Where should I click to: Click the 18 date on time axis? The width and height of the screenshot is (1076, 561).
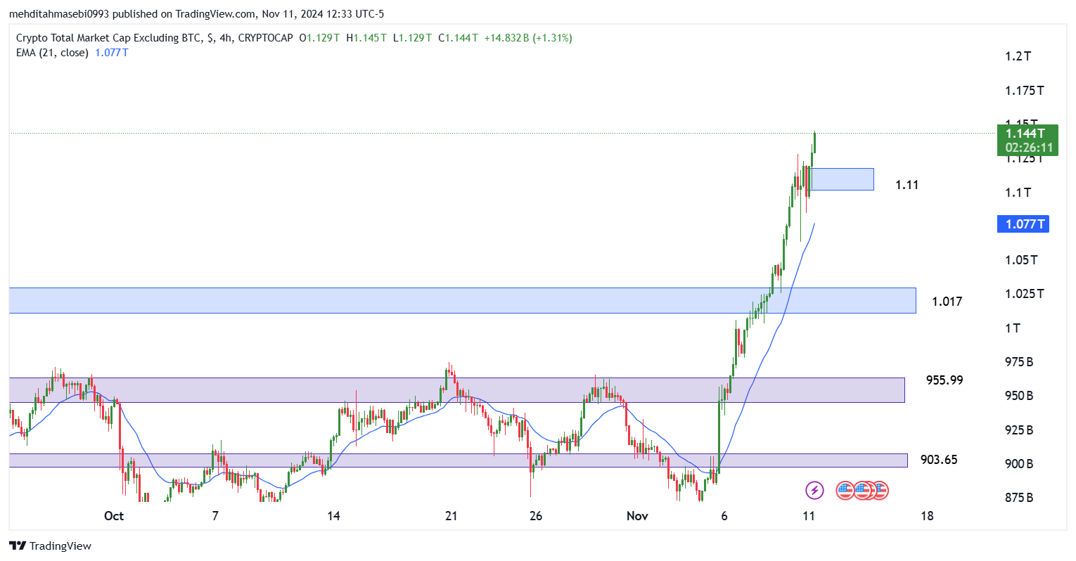[927, 516]
